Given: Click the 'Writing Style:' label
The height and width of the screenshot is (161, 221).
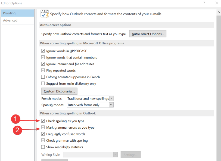Looking at the screenshot, I should pyautogui.click(x=51, y=155).
